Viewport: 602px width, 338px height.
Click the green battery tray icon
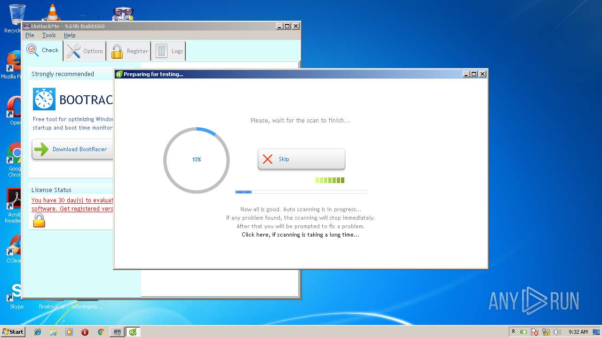pos(523,332)
